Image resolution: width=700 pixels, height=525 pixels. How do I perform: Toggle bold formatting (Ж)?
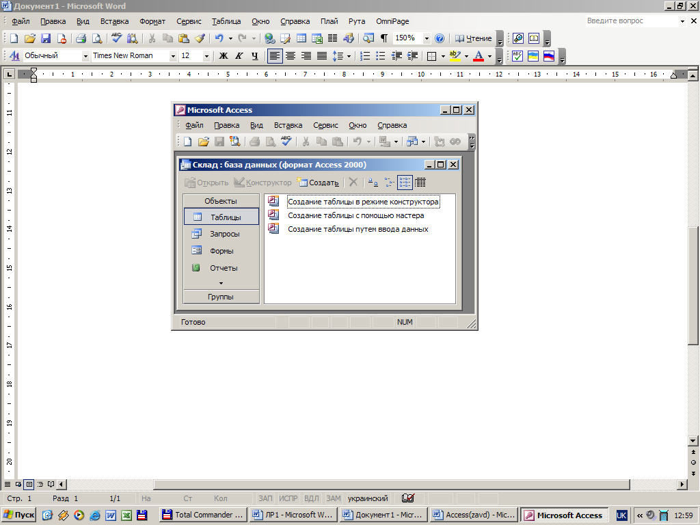pyautogui.click(x=224, y=56)
